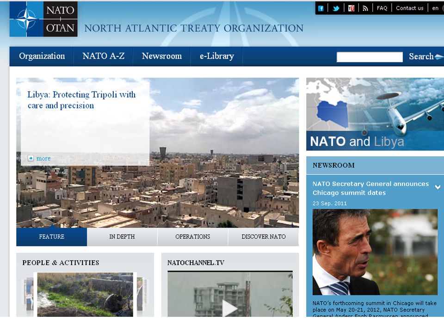Screen dimensions: 444x333
Task: Click the arrow icon beside more
Action: tap(31, 158)
